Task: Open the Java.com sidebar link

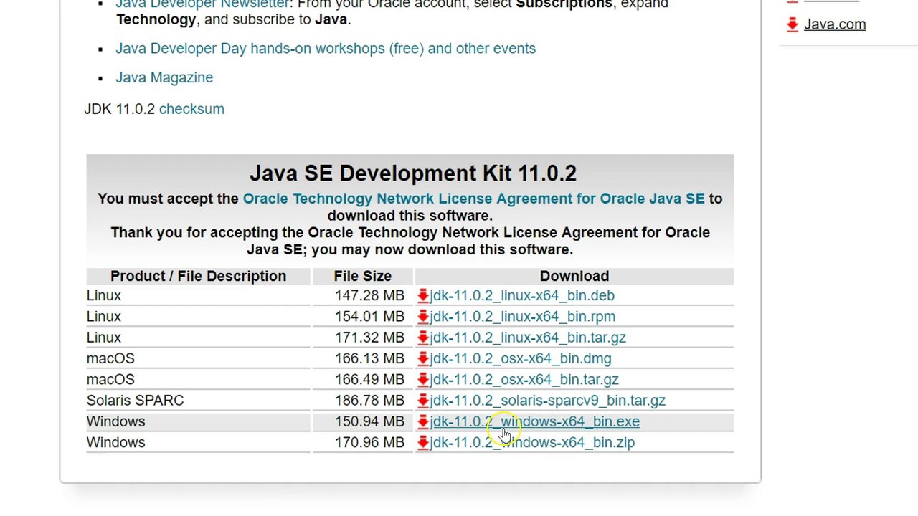Action: 835,24
